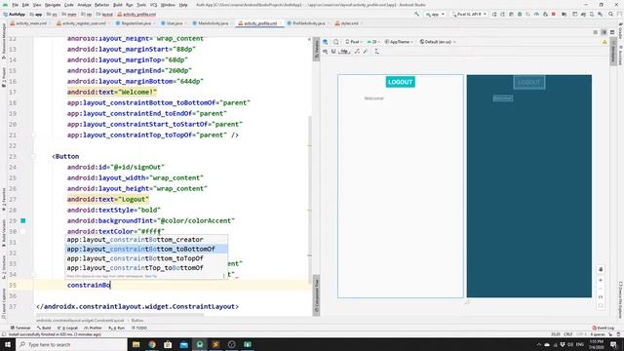Open the Logcat tool window

tap(67, 328)
